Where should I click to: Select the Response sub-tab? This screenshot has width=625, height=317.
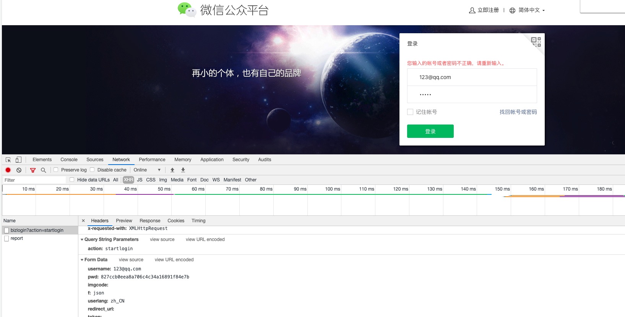[x=150, y=221]
